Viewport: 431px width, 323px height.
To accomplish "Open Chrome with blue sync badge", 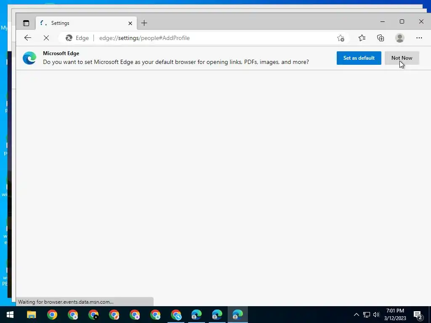I will pyautogui.click(x=176, y=315).
